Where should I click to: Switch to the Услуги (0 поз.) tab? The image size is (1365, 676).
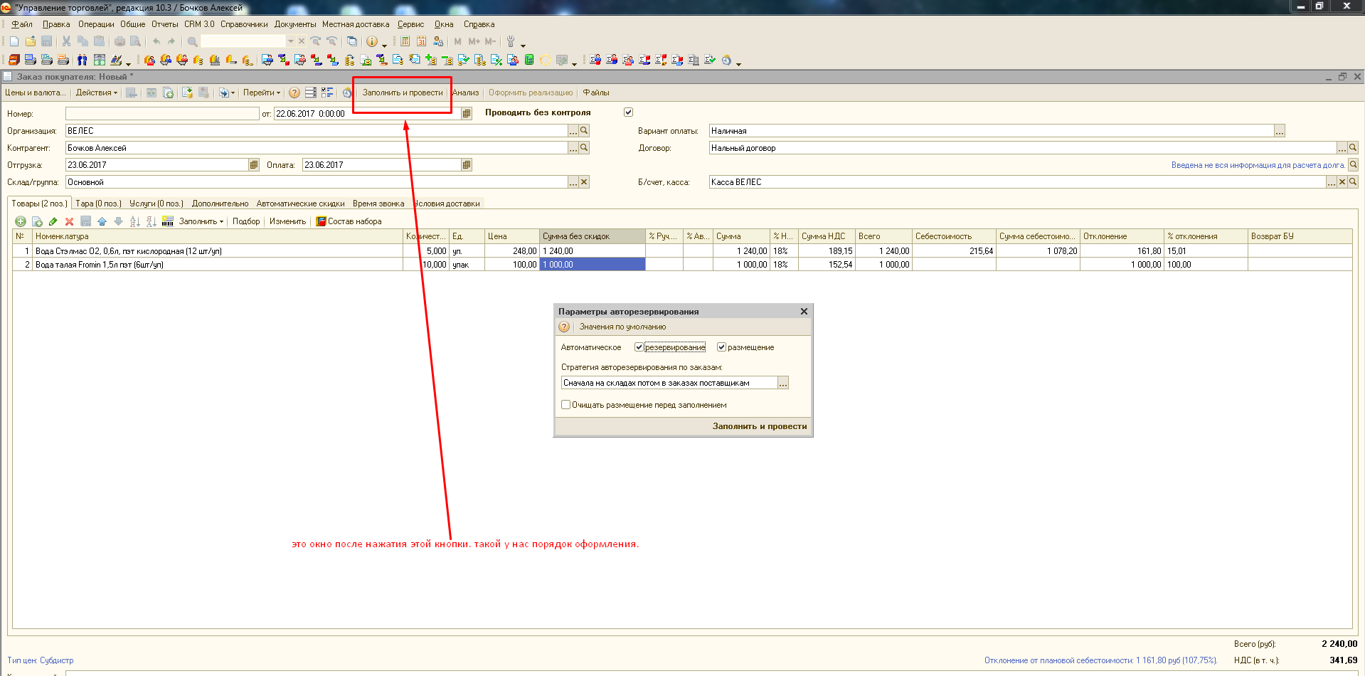point(156,204)
